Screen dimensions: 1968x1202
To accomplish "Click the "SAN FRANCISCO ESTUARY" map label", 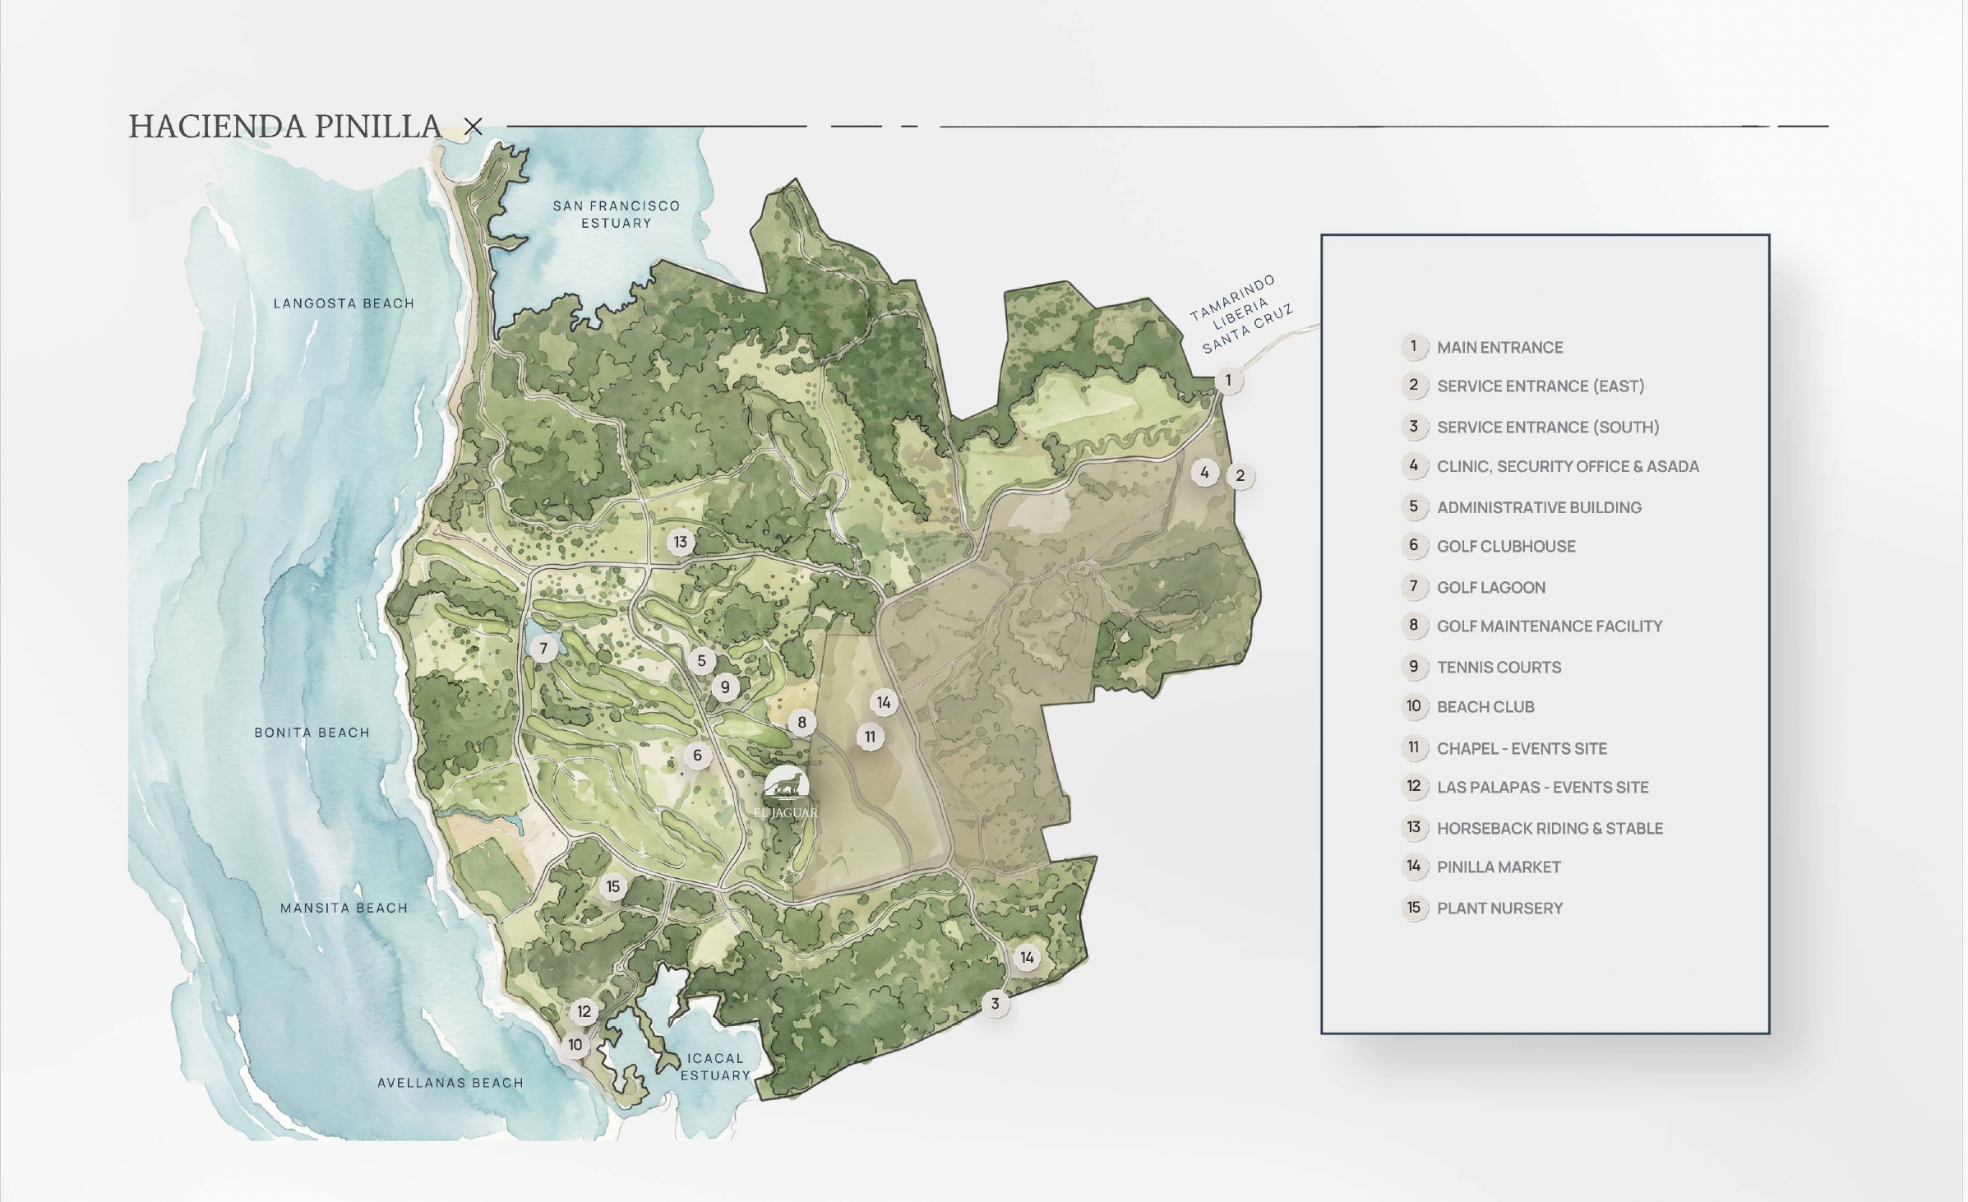I will click(617, 215).
